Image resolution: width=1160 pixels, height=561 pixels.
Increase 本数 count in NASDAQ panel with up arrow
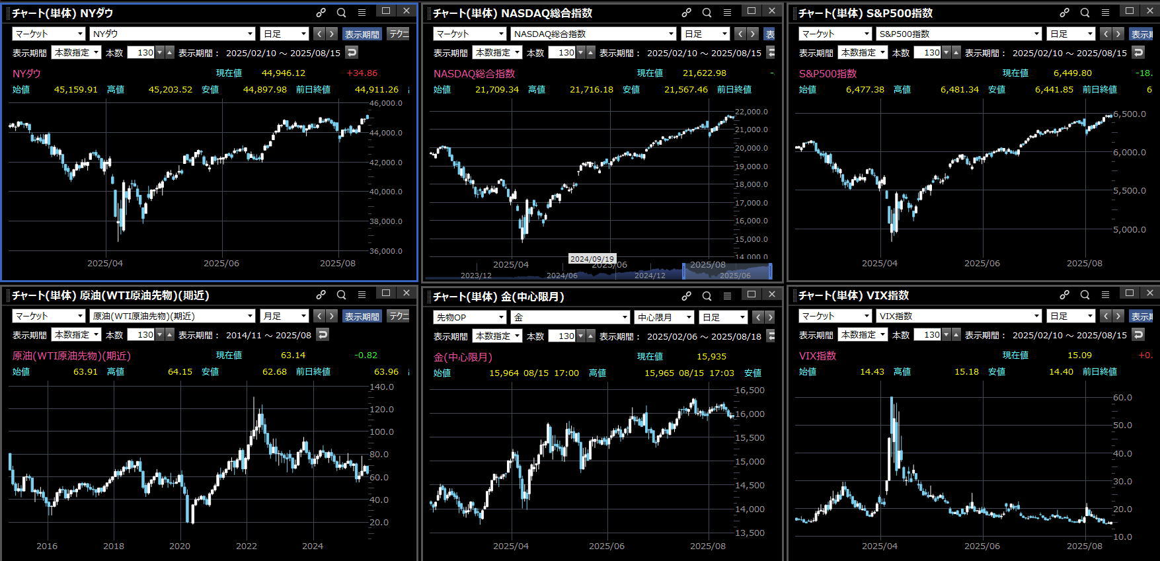click(591, 53)
